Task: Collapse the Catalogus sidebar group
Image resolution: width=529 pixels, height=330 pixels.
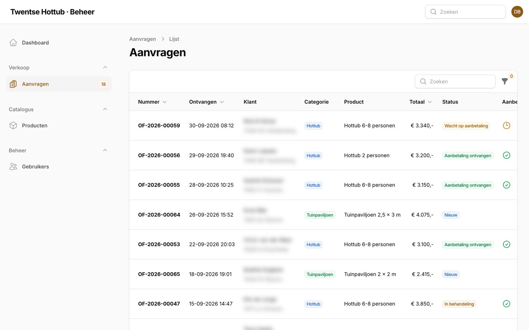Action: pos(105,109)
